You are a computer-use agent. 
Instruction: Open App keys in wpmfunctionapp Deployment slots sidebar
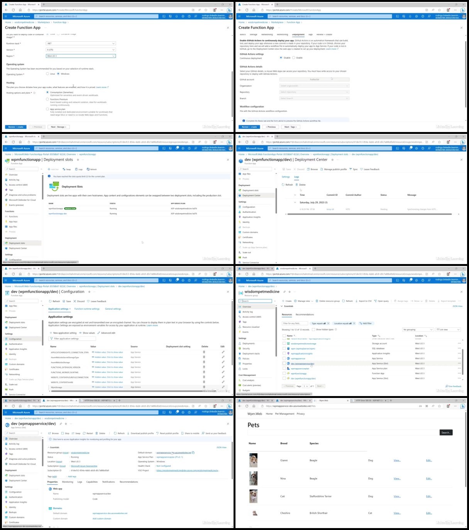pos(13,222)
